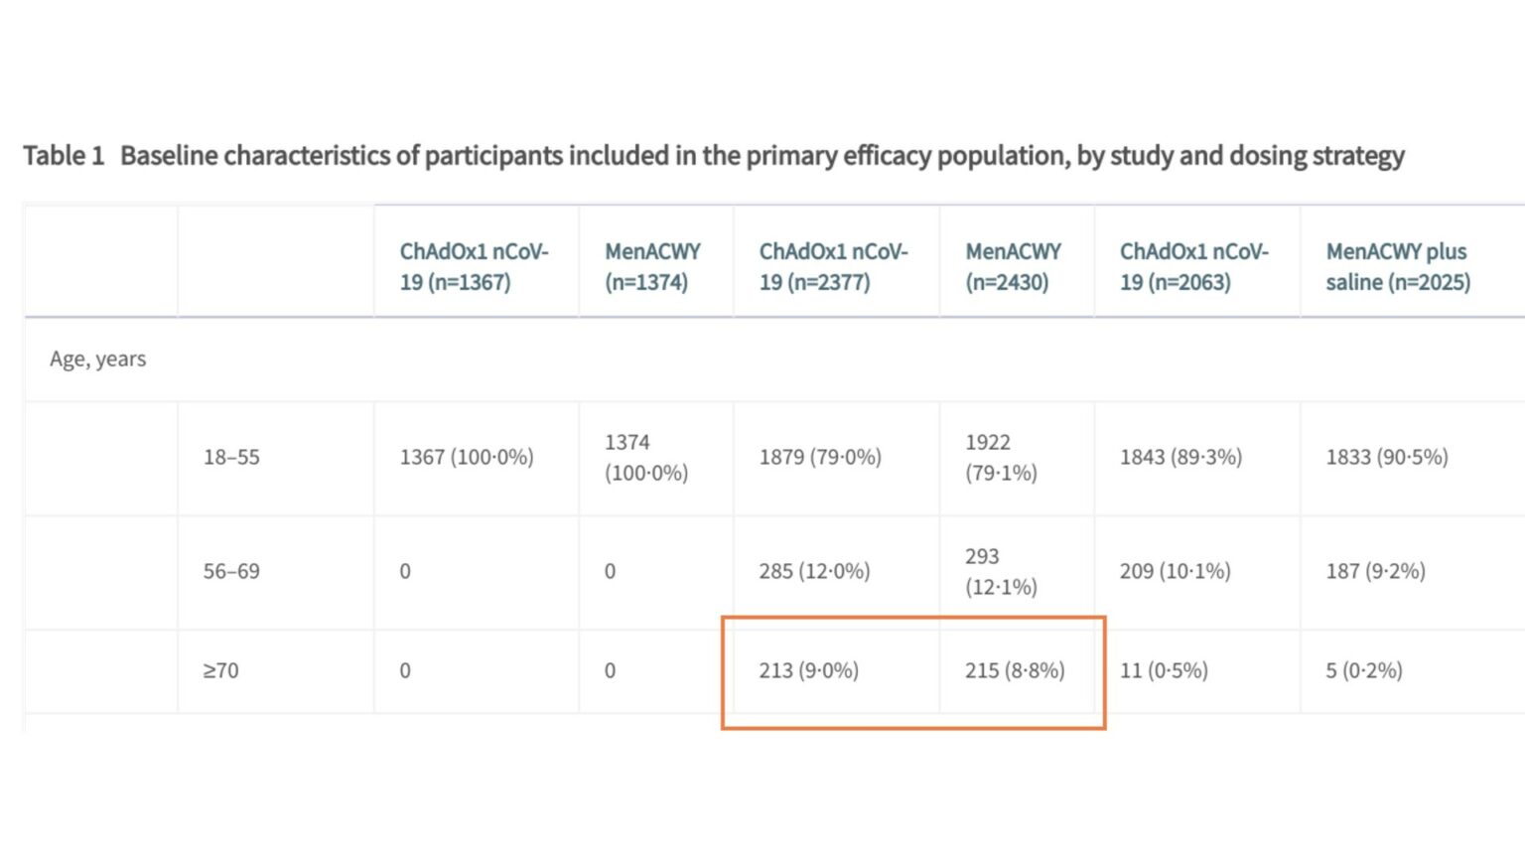Select first ChAdOx1 nCoV-19 (n=1367) column header
Image resolution: width=1525 pixels, height=858 pixels.
pos(475,266)
